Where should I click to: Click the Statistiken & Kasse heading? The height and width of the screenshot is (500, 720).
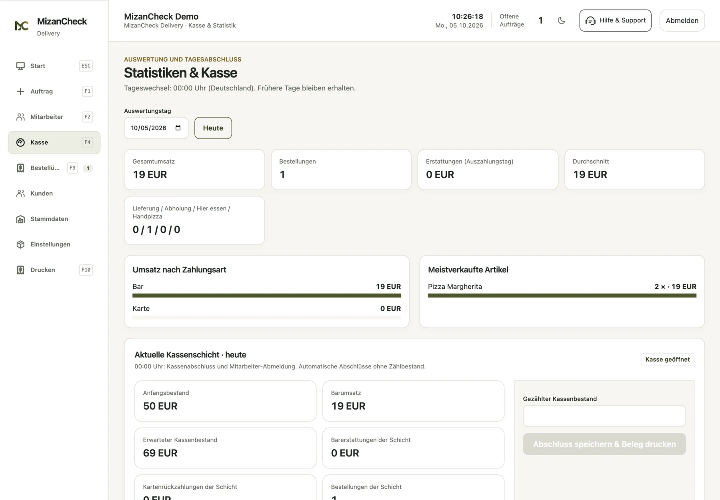pyautogui.click(x=180, y=73)
